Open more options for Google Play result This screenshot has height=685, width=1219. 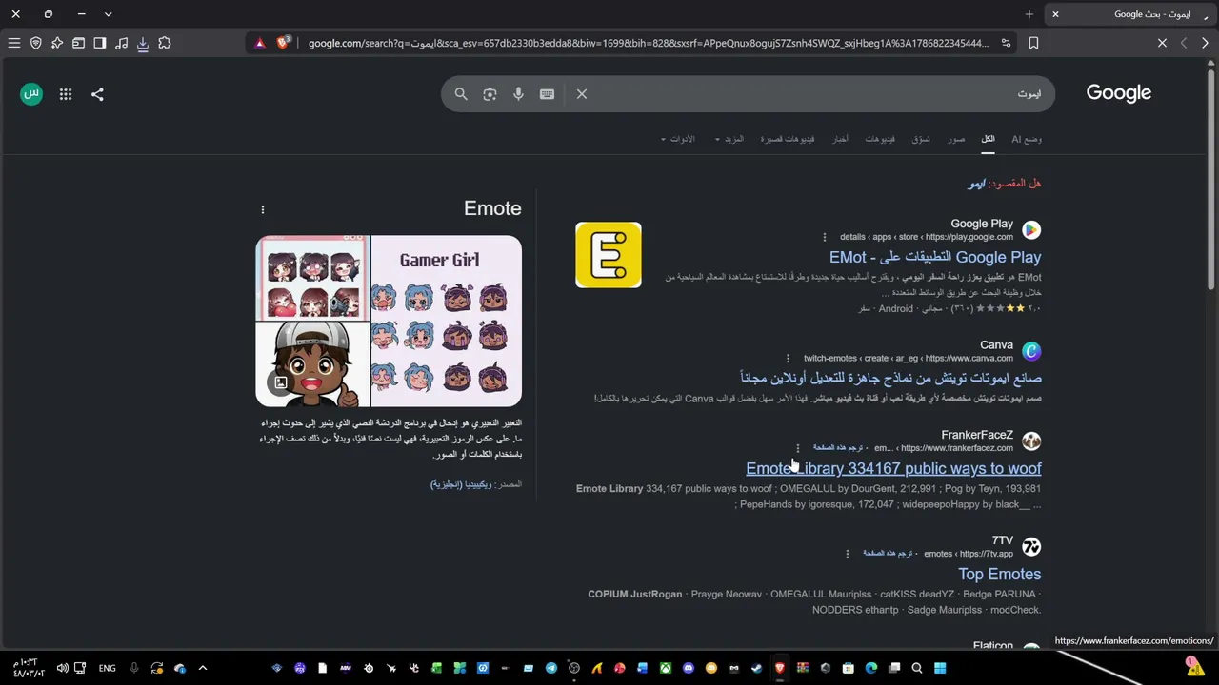825,237
